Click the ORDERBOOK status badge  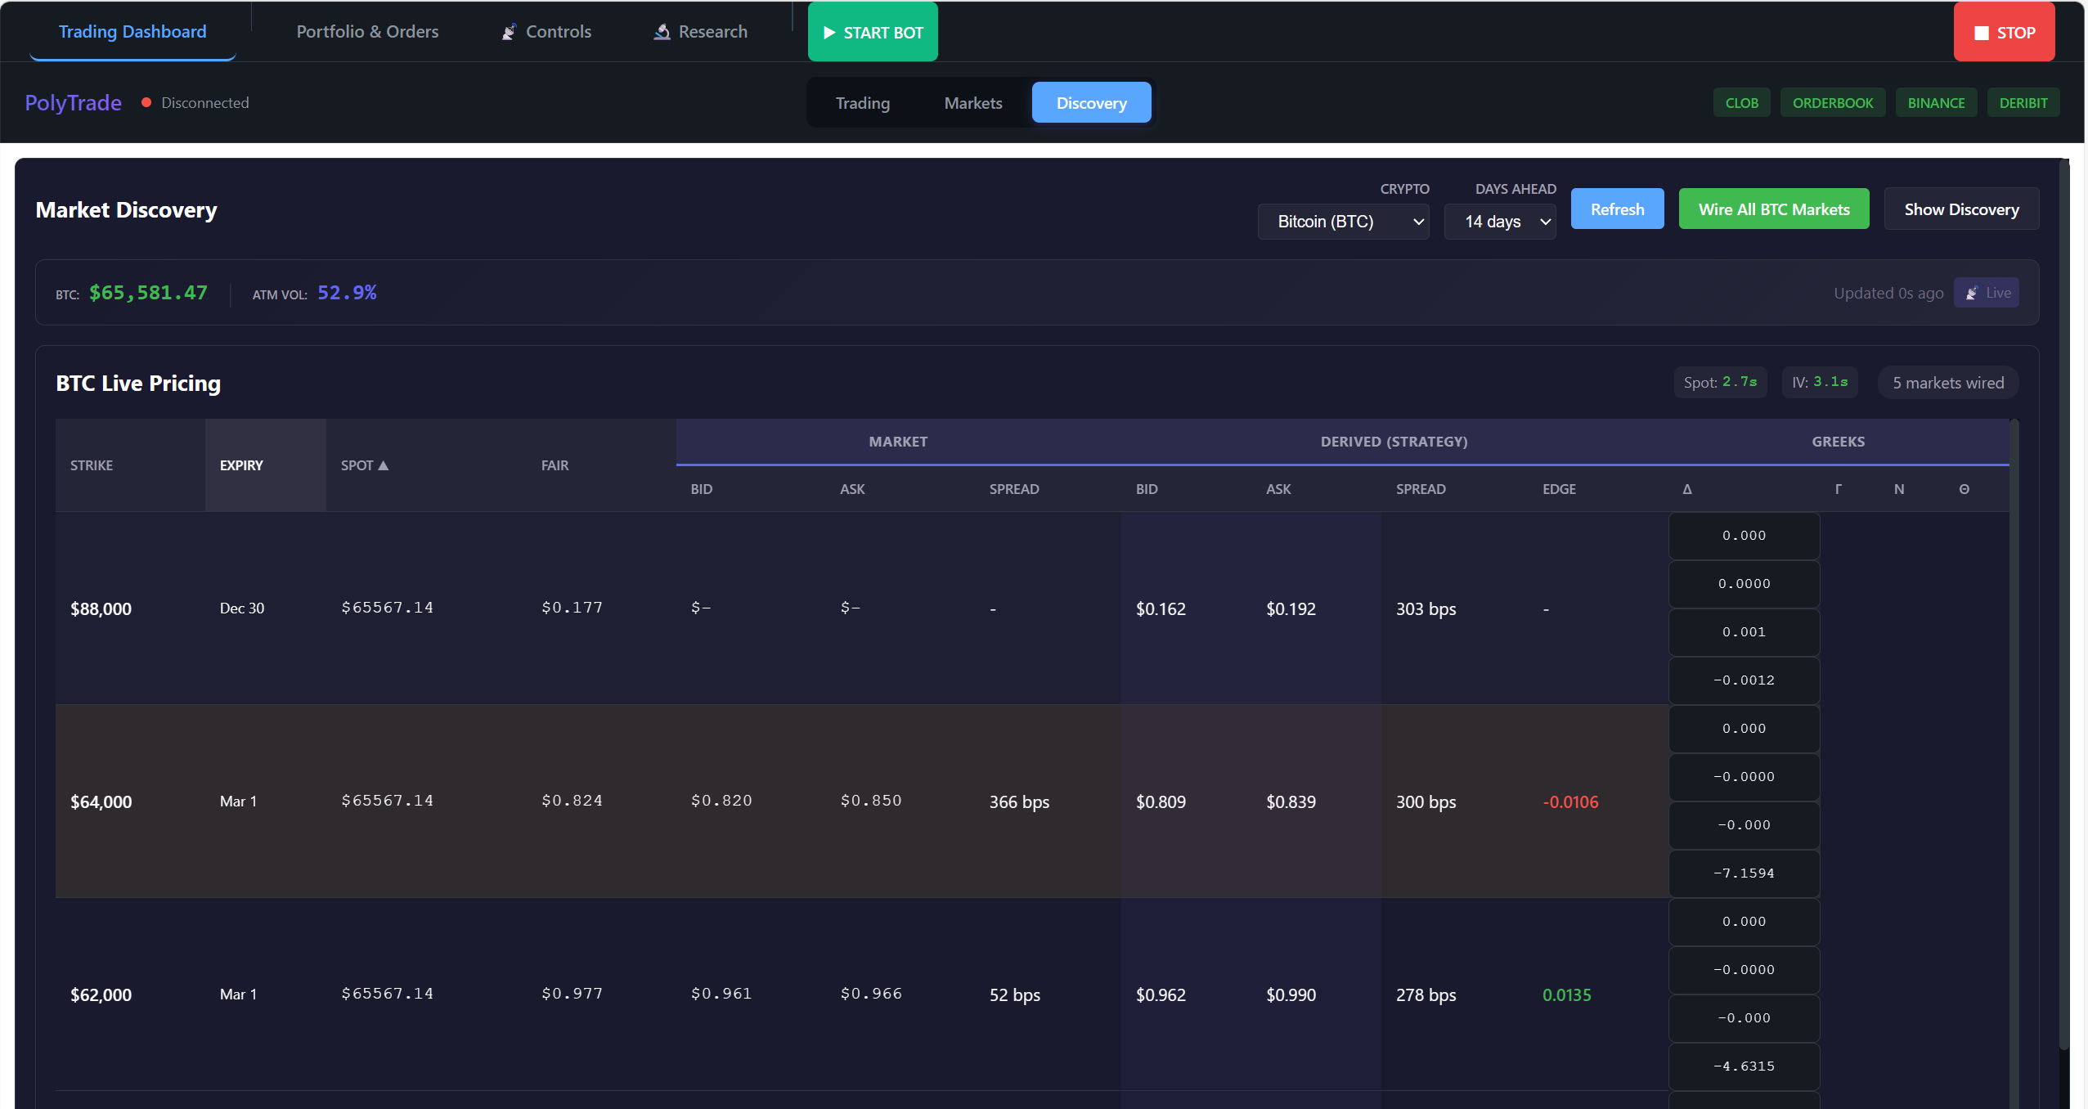1833,103
